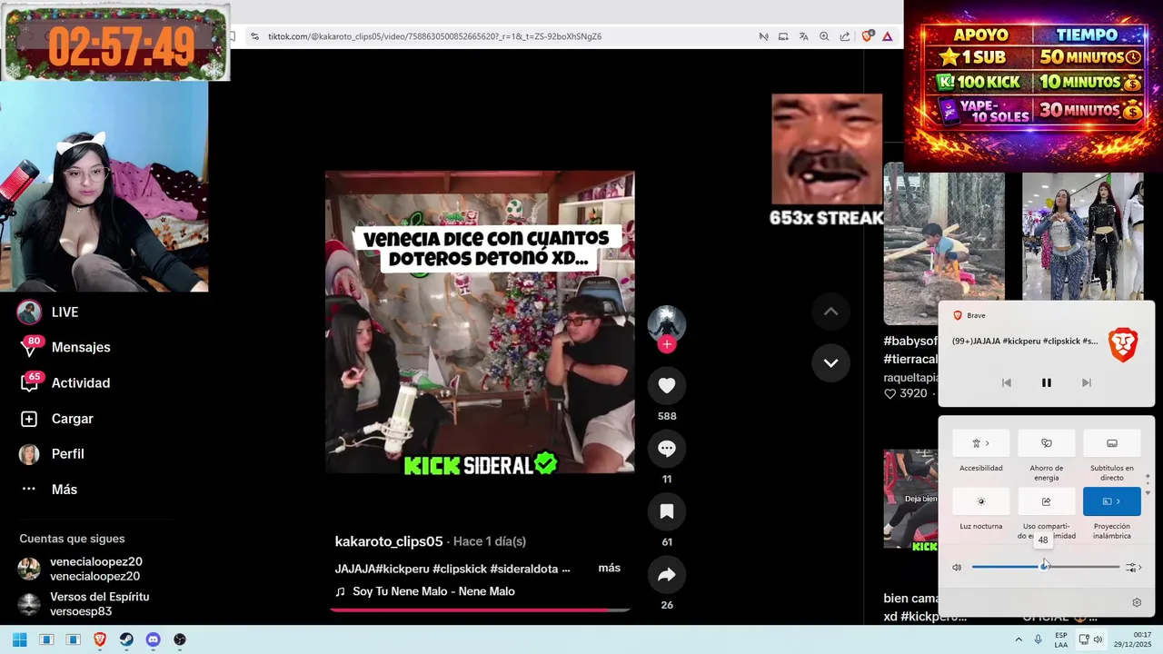Go to previous video with up arrow
The width and height of the screenshot is (1163, 654).
pos(830,312)
